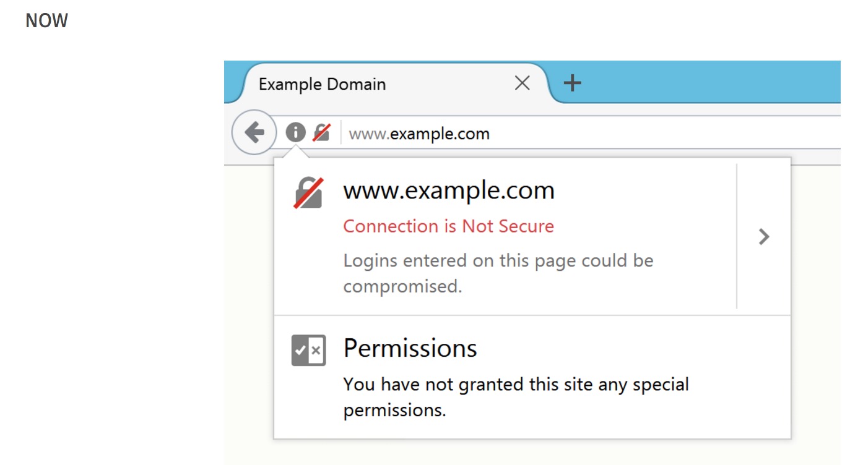Screen dimensions: 863x465
Task: Click the large crossed-out padlock in popup
Action: (308, 192)
